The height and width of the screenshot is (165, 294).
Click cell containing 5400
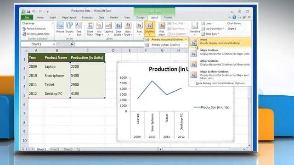[x=87, y=76]
